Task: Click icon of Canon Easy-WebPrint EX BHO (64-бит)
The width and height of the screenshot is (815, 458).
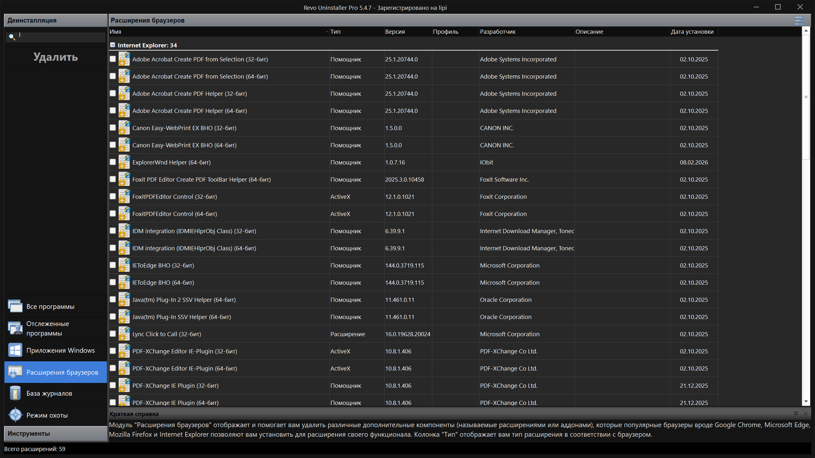Action: 124,145
